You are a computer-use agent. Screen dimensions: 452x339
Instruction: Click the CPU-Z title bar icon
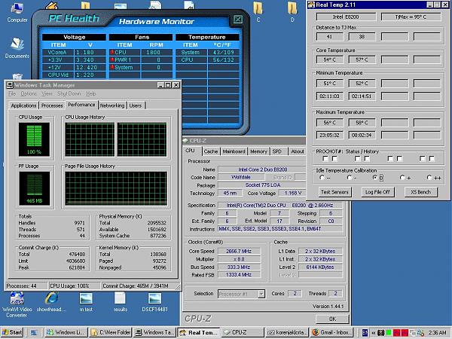click(186, 141)
